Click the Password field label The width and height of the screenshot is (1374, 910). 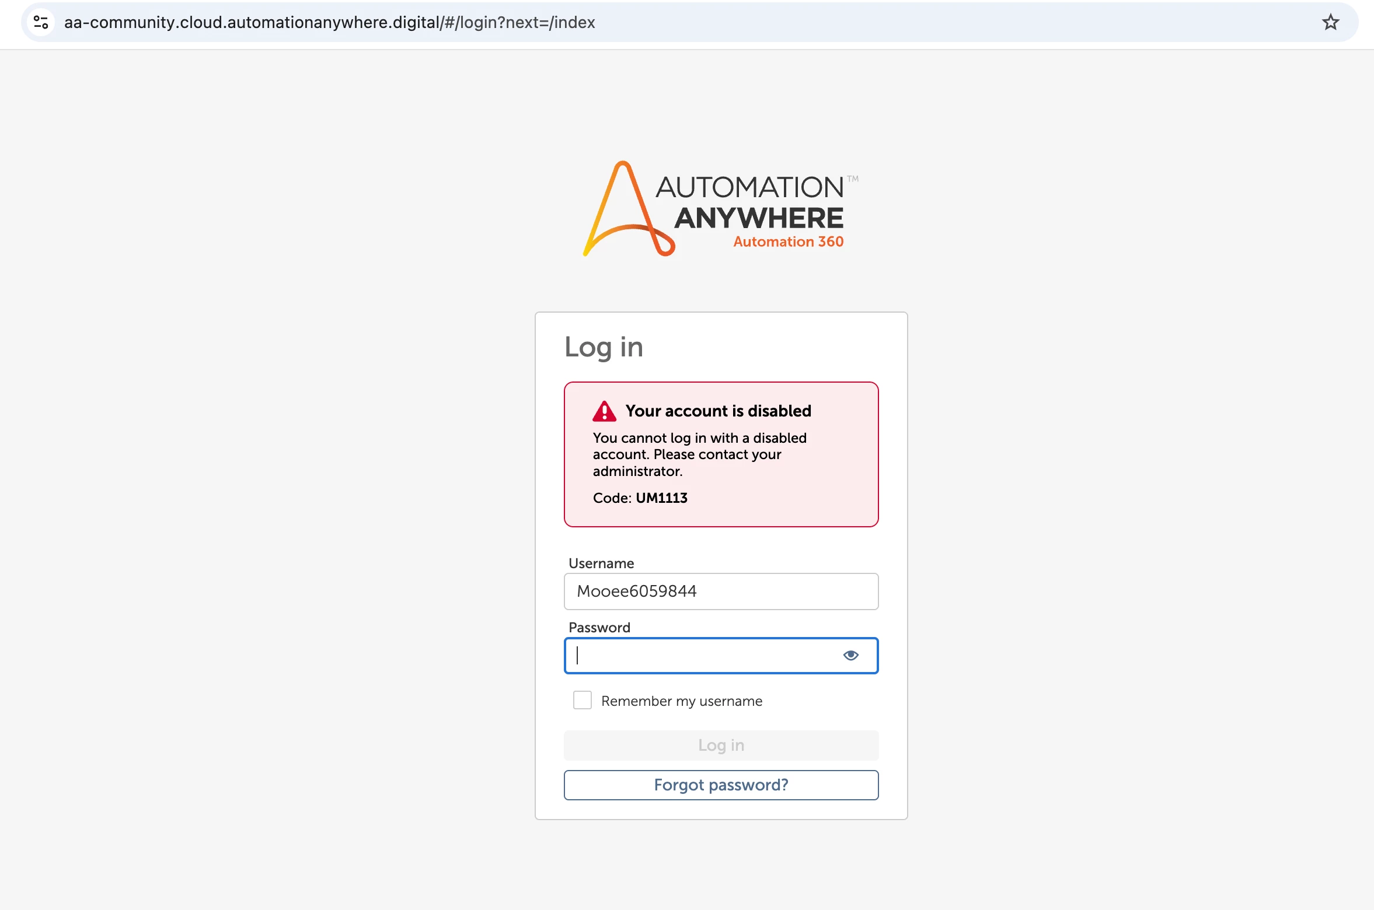click(599, 628)
